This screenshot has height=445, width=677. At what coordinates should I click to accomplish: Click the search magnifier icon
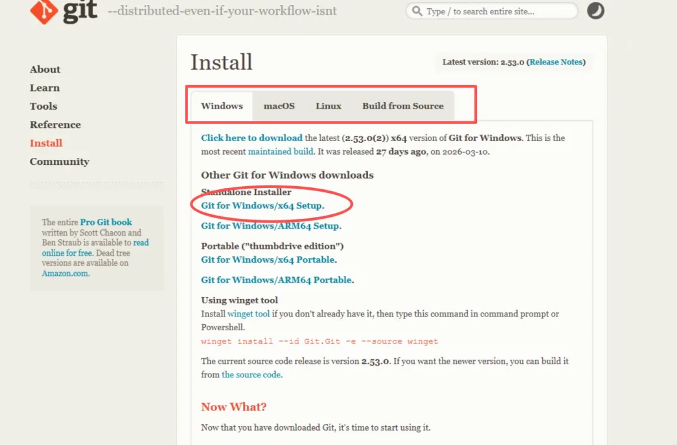(417, 11)
